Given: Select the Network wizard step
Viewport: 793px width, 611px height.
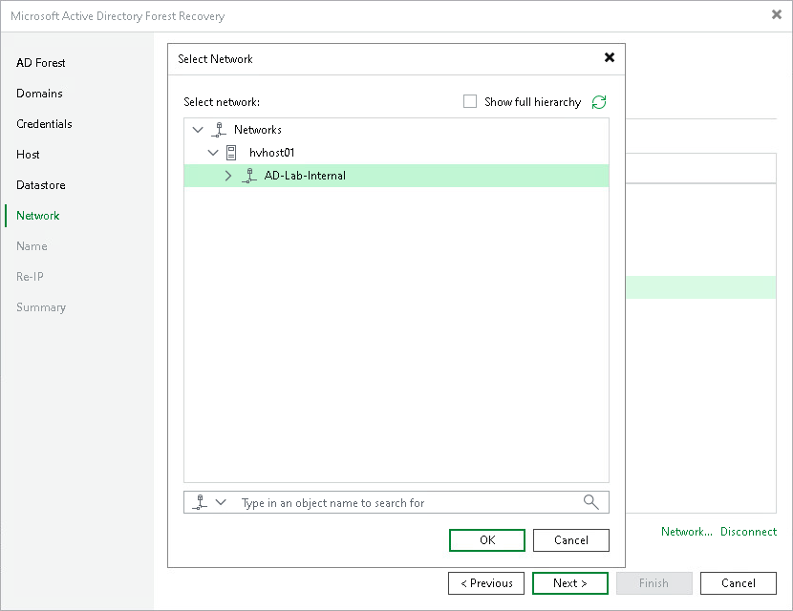Looking at the screenshot, I should (38, 216).
